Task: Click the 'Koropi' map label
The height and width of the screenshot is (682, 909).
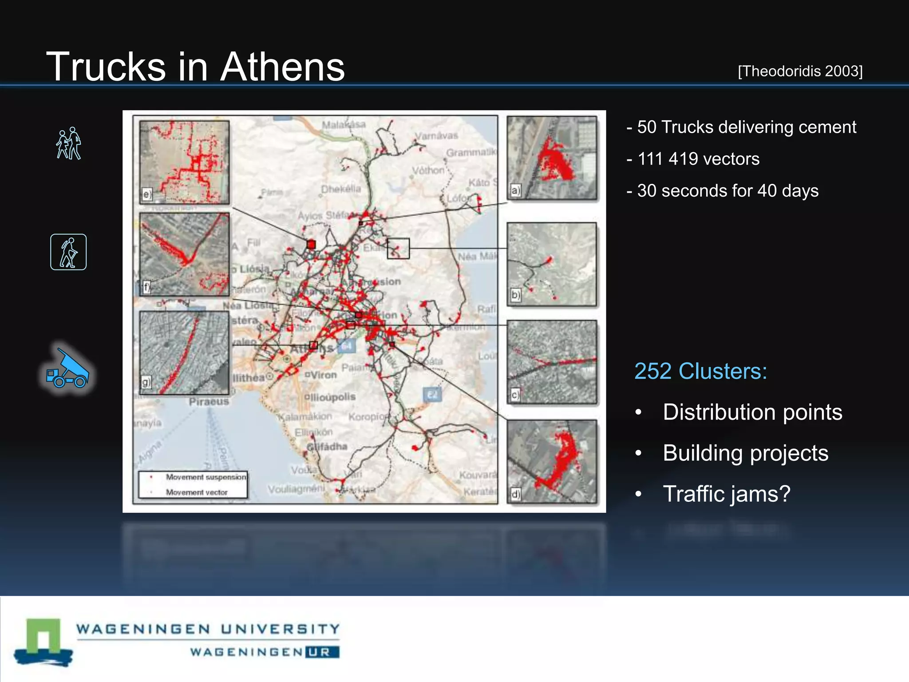Action: 368,416
